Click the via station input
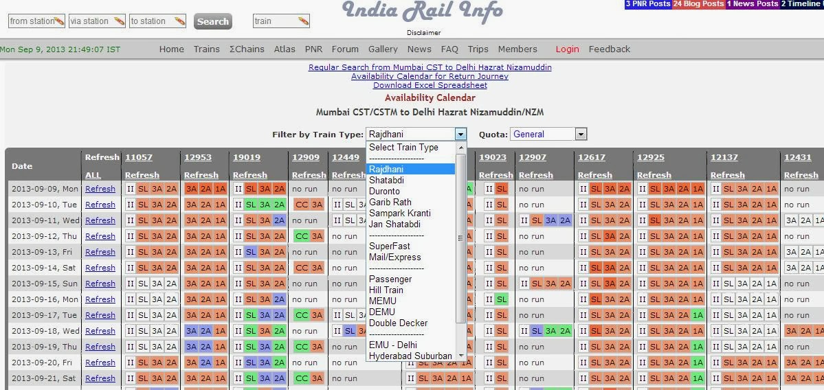This screenshot has width=824, height=390. click(x=97, y=21)
